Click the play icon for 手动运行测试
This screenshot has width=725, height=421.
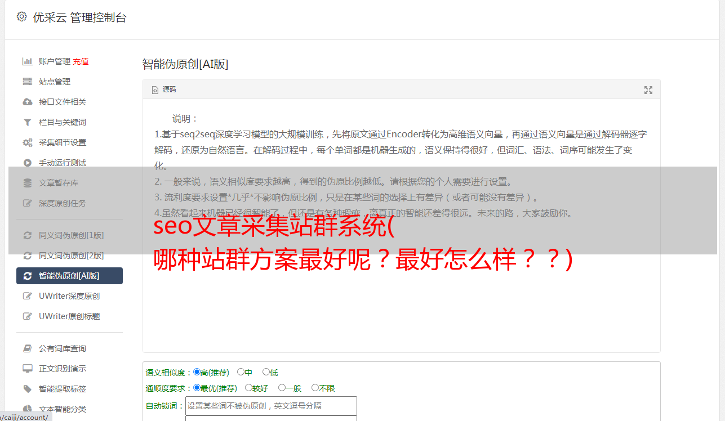(27, 163)
